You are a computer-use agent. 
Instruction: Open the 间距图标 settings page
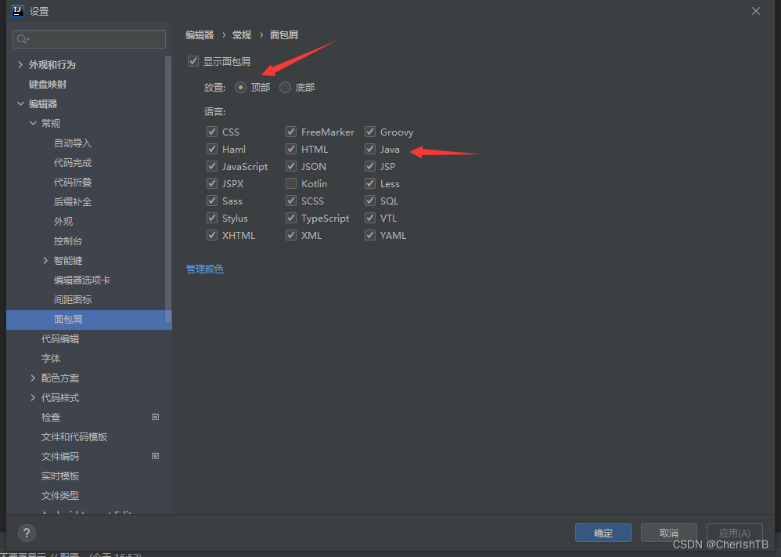click(x=73, y=300)
